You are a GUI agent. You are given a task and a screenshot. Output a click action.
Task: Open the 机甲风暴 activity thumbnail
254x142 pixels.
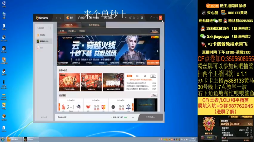pos(113,82)
